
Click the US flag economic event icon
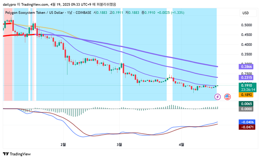228,97
